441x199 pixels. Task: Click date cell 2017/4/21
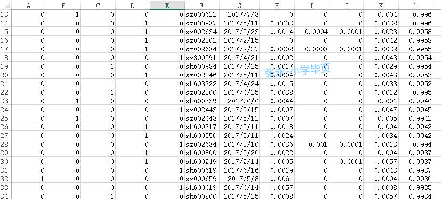pyautogui.click(x=239, y=58)
